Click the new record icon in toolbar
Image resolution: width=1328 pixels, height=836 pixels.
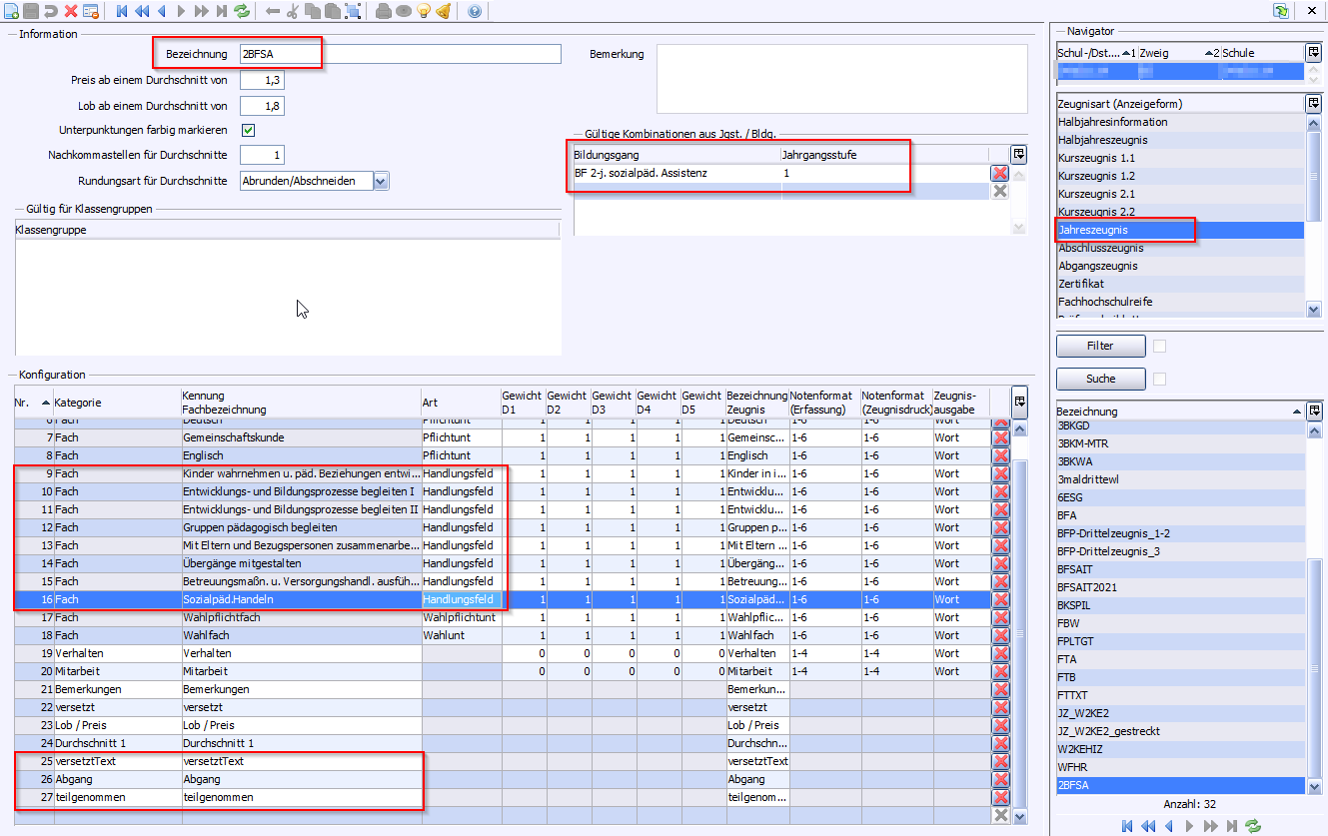coord(11,11)
